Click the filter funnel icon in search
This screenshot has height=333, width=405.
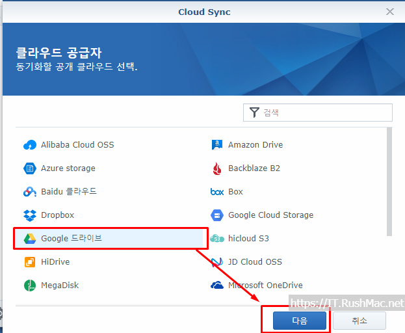(254, 113)
